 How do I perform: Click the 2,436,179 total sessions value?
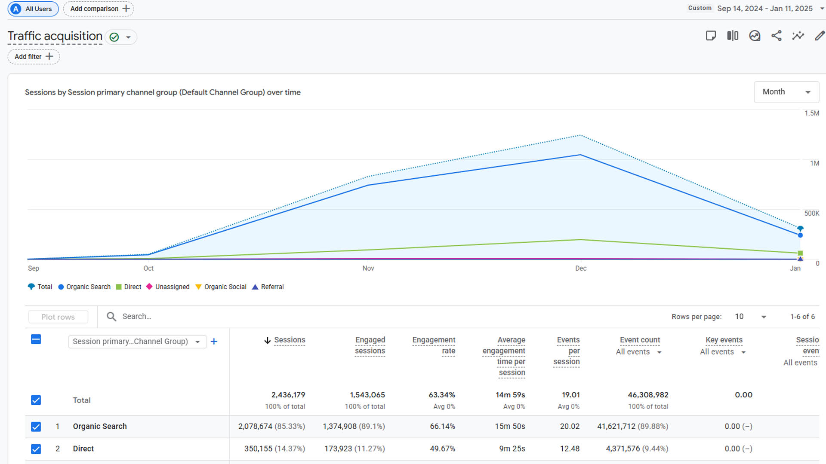(288, 395)
